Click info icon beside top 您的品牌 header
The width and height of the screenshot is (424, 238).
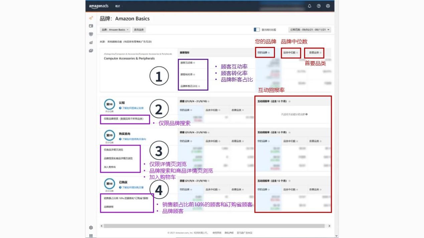(269, 53)
